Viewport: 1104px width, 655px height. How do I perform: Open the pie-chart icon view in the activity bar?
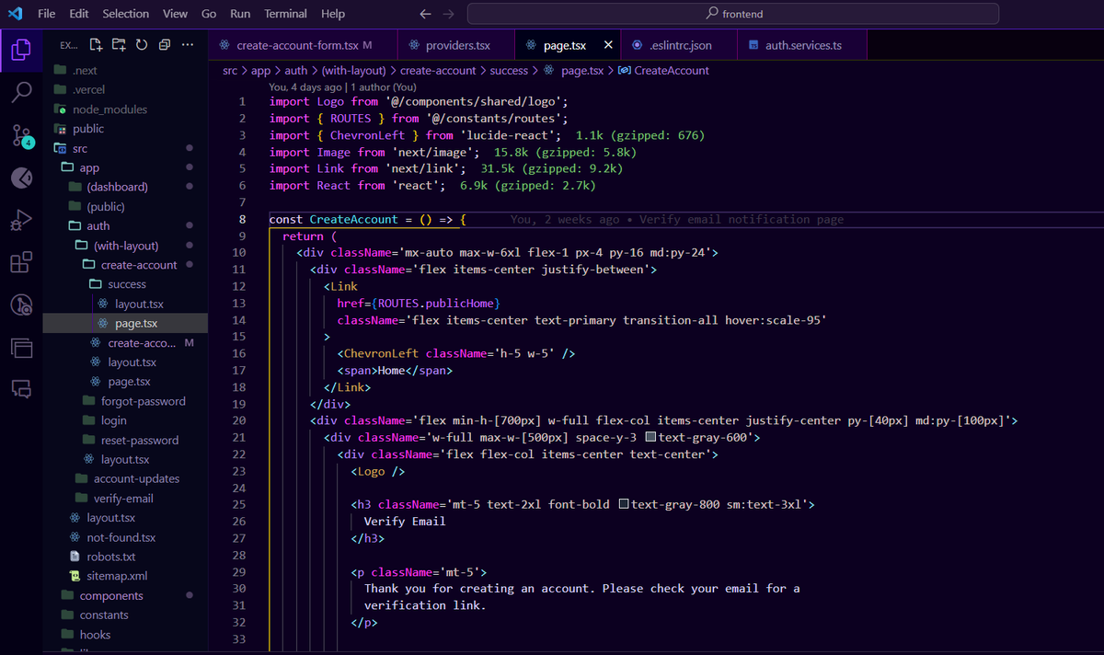click(x=21, y=178)
